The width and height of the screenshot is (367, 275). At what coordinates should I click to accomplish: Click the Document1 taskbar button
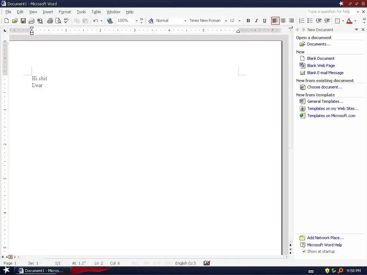pyautogui.click(x=42, y=271)
